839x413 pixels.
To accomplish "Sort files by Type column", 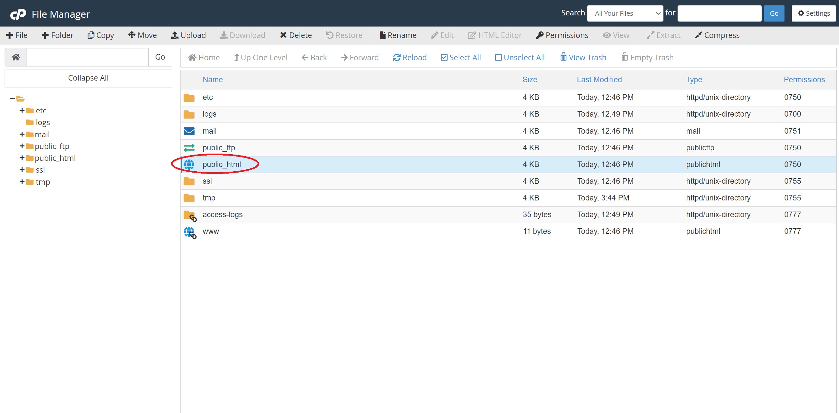I will tap(694, 80).
